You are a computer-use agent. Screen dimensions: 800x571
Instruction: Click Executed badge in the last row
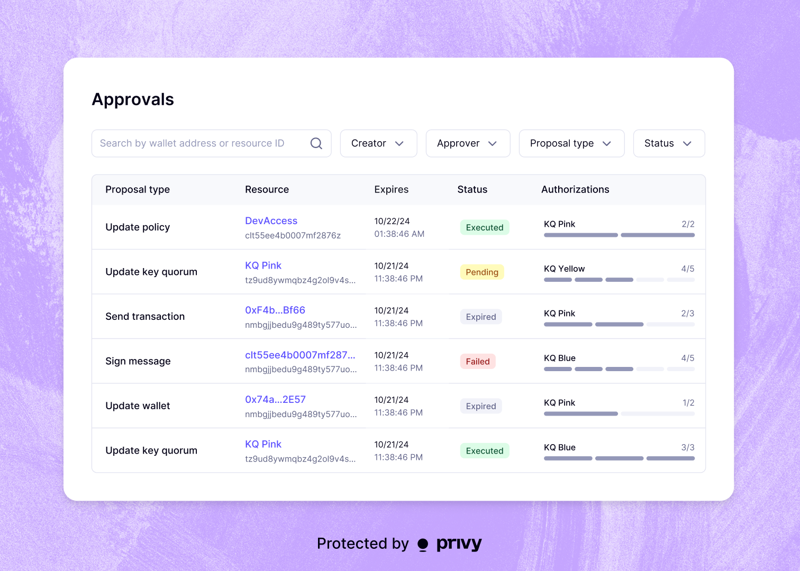[485, 451]
